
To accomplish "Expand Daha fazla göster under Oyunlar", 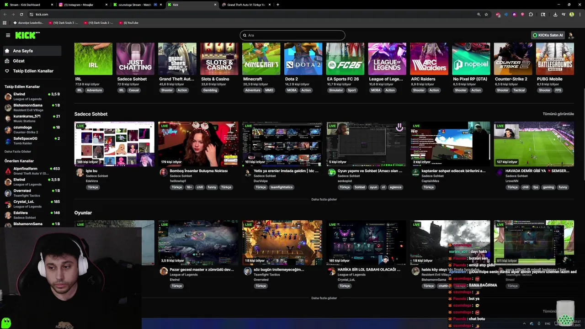I will 324,298.
